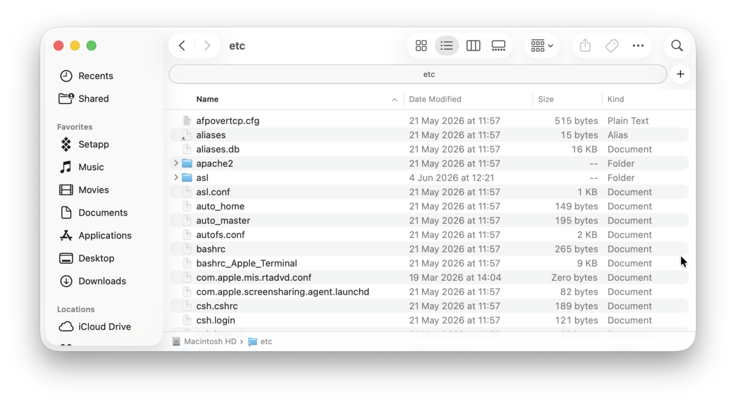The width and height of the screenshot is (736, 404).
Task: Select the bashrc_Apple_Terminal file
Action: tap(429, 263)
